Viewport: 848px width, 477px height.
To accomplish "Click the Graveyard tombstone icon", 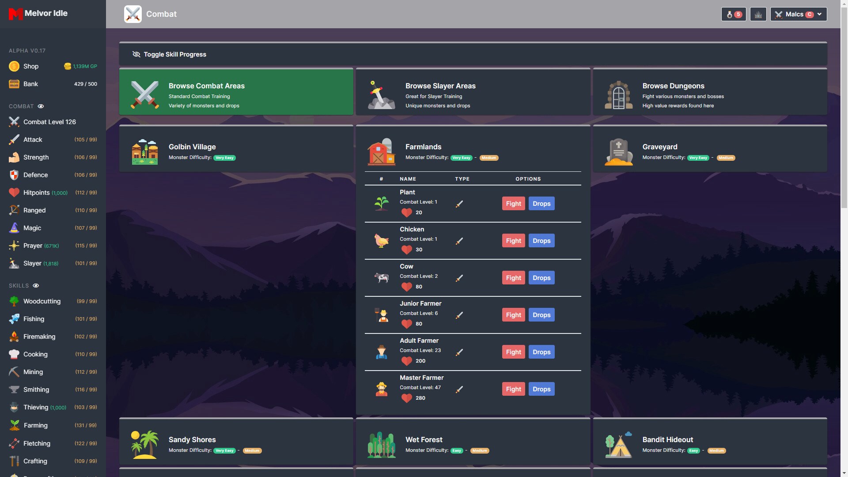I will point(618,152).
